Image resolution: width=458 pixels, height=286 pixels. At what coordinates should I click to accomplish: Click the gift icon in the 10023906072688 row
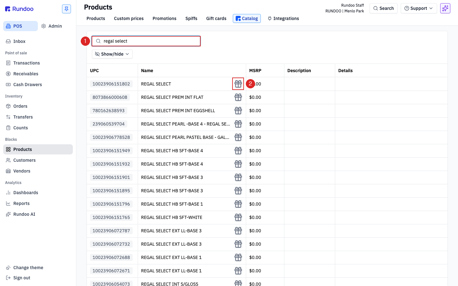238,257
